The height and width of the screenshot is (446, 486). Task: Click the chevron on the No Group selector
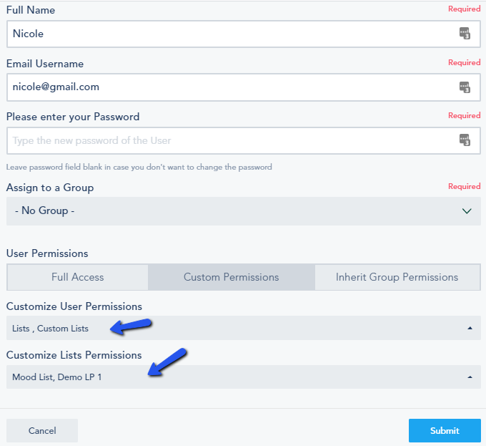[x=467, y=211]
